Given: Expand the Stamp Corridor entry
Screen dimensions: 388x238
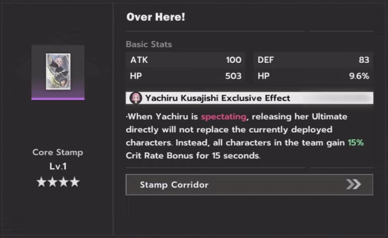Looking at the screenshot, I should (x=249, y=185).
